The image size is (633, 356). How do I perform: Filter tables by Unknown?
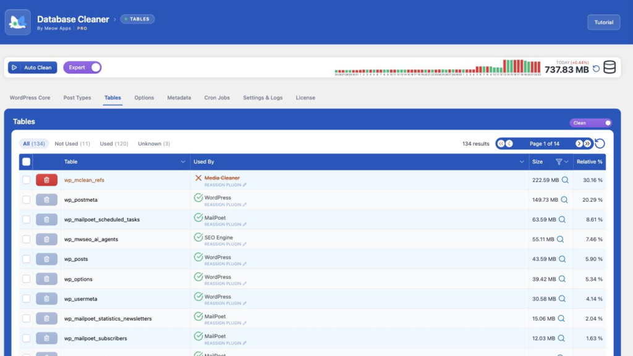tap(154, 143)
